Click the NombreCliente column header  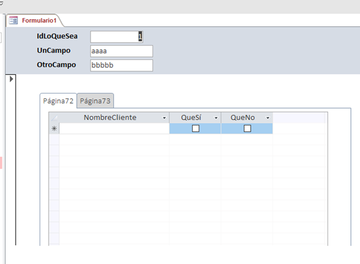(110, 118)
